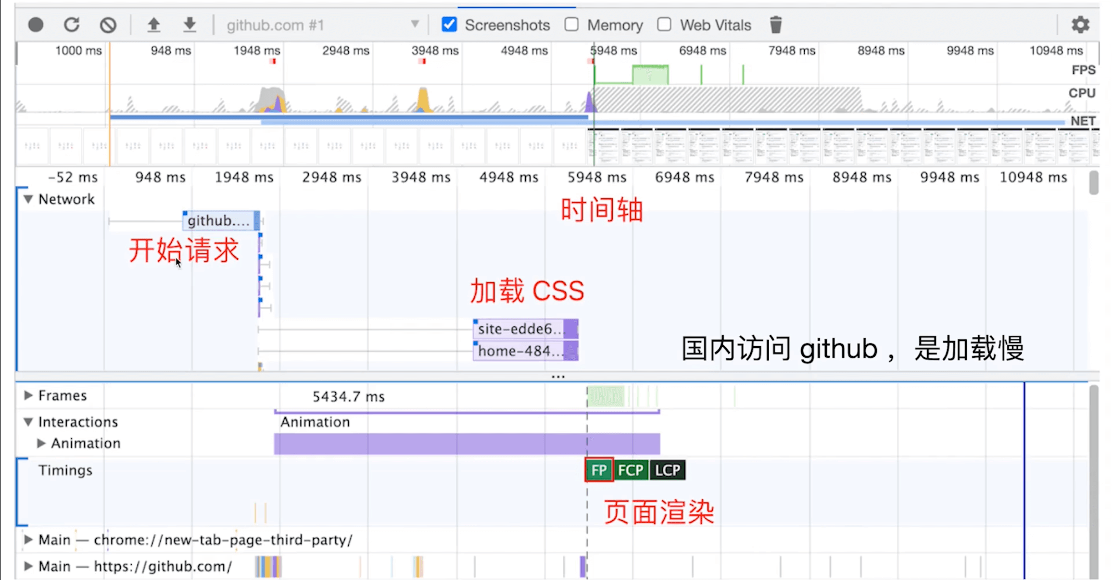
Task: Collapse the Network track
Action: (x=28, y=199)
